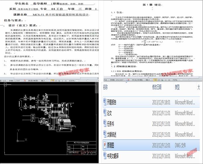Image resolution: width=203 pixels, height=164 pixels.
Task: Click date 2013/12/9 15:01 in file list
Action: pos(161,134)
